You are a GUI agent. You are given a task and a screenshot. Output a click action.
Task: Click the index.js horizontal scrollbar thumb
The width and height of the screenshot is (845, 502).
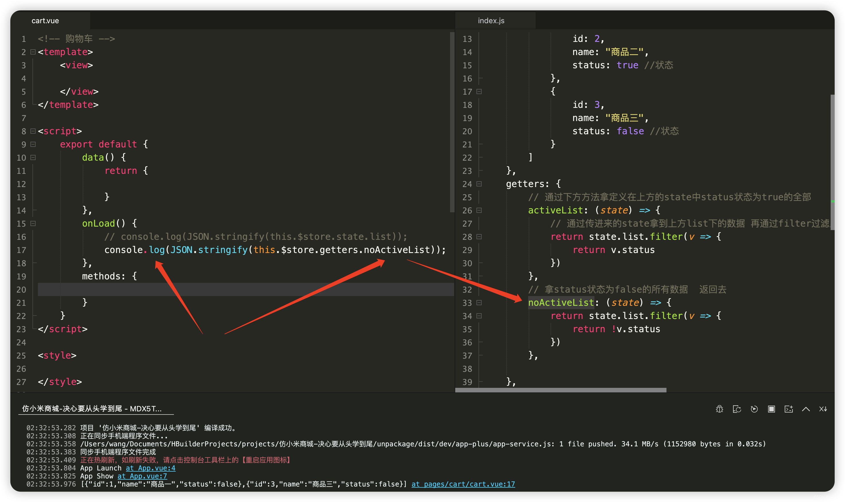560,390
